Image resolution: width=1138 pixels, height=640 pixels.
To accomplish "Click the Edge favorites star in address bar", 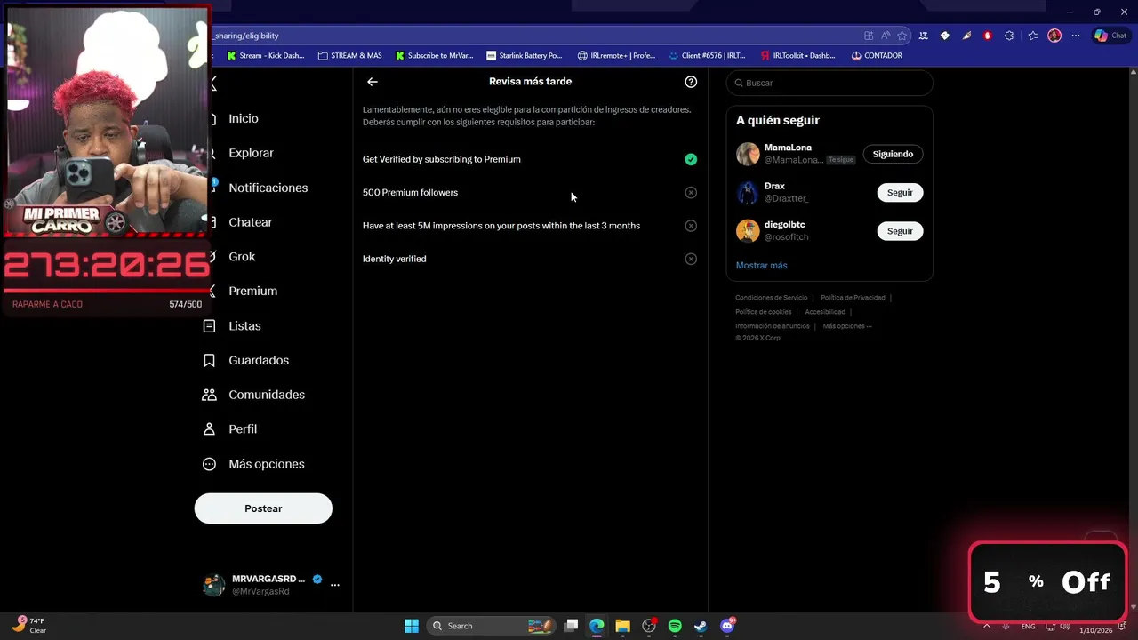I will [902, 36].
